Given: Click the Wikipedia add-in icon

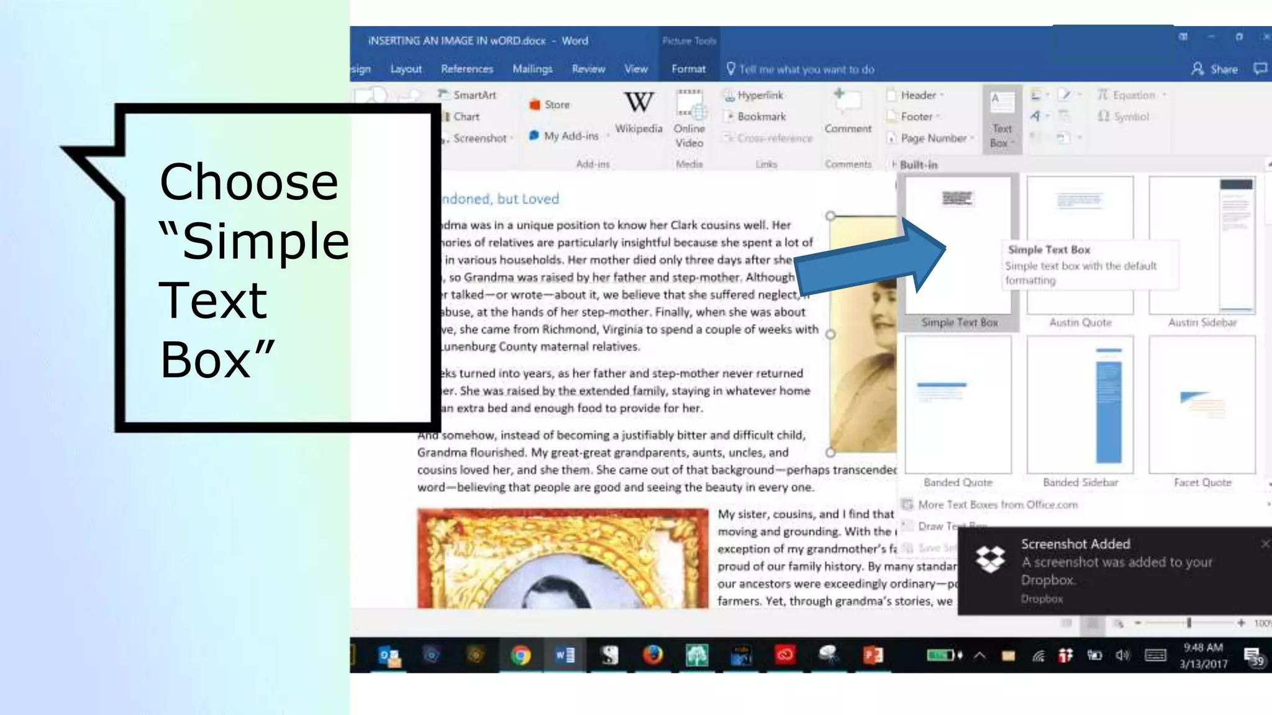Looking at the screenshot, I should (x=638, y=112).
